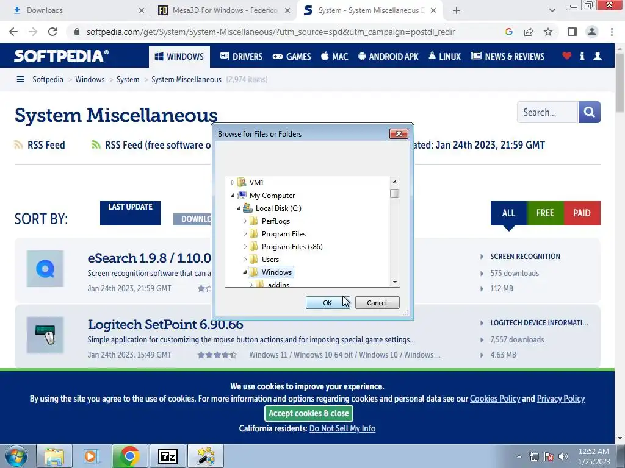
Task: Open the browser side panel icon
Action: pyautogui.click(x=573, y=32)
